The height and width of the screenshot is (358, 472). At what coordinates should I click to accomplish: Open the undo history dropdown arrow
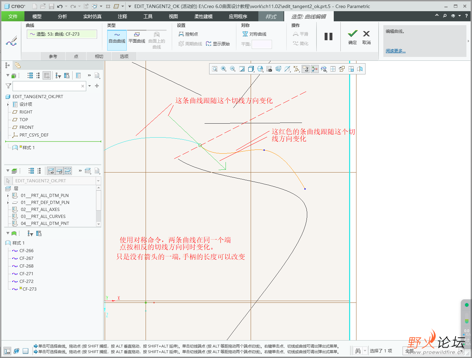pos(66,6)
